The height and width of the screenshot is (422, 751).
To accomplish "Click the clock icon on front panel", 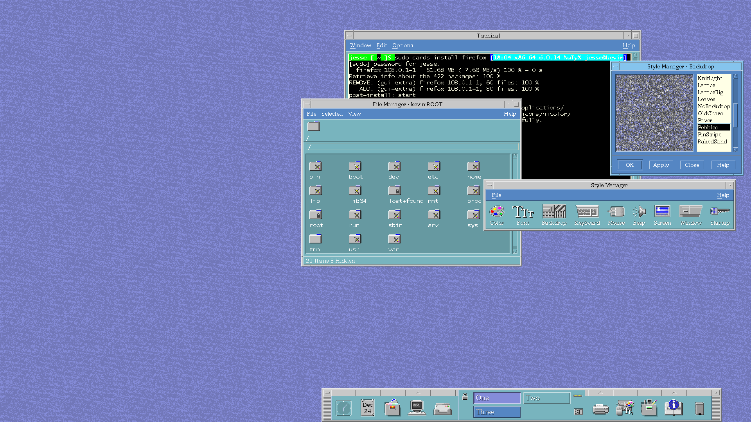I will (343, 408).
